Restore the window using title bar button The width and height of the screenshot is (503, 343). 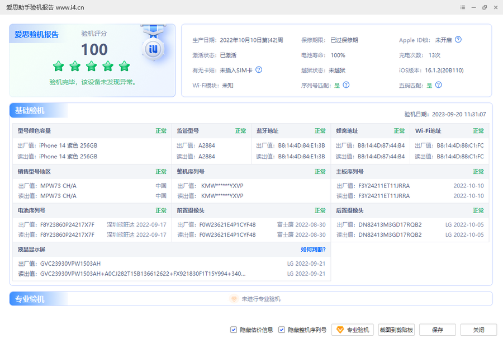point(484,7)
